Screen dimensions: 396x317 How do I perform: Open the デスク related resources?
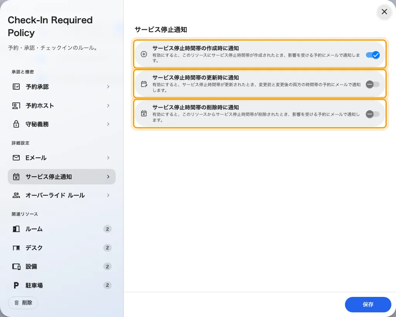(x=61, y=248)
